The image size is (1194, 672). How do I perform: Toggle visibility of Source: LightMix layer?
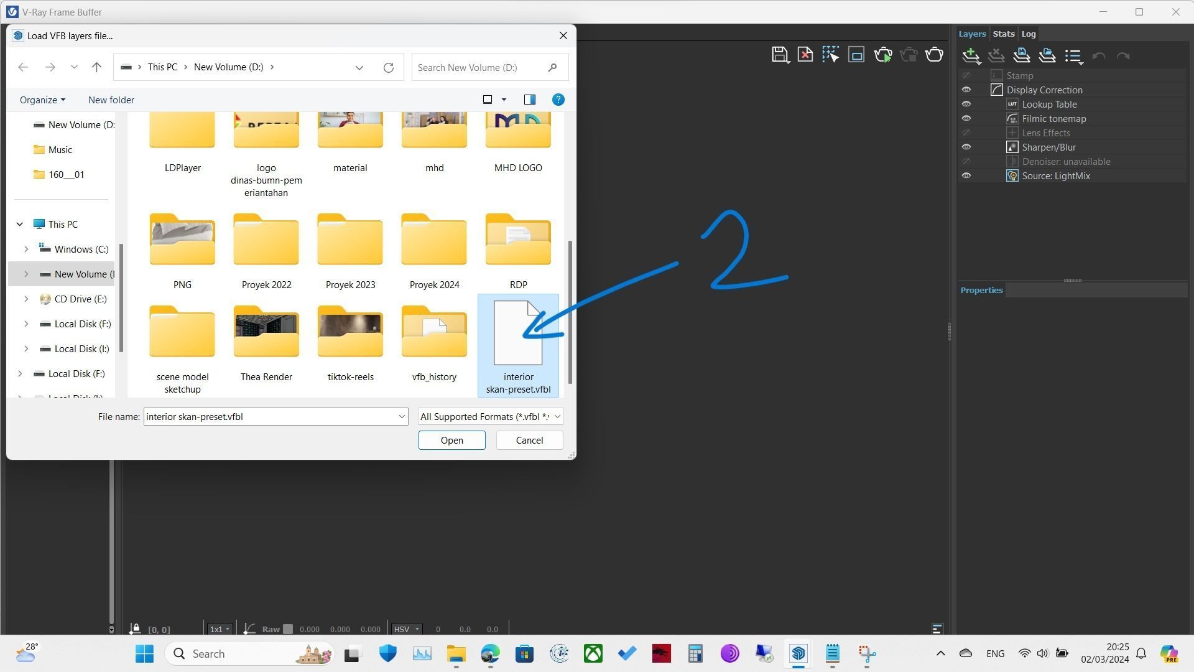point(966,176)
